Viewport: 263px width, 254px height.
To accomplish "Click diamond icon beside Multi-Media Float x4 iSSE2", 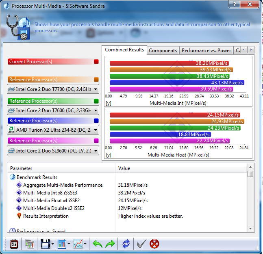I will [19, 200].
